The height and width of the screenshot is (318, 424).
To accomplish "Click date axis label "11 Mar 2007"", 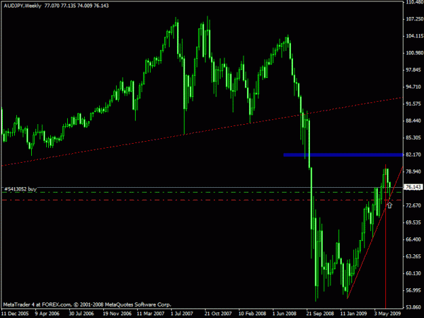I will pyautogui.click(x=151, y=314).
